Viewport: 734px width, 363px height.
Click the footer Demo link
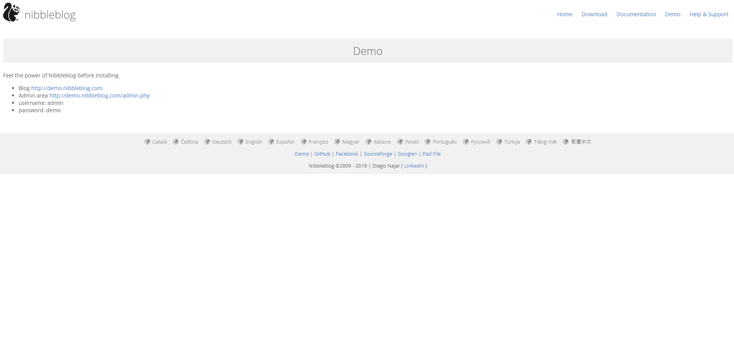[302, 154]
